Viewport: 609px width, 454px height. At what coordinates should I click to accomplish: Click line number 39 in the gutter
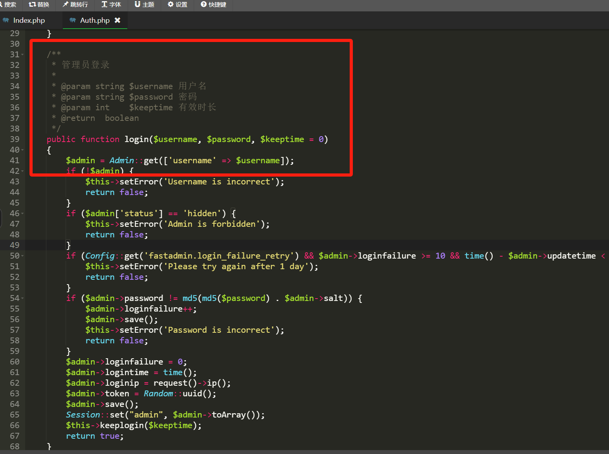tap(15, 139)
